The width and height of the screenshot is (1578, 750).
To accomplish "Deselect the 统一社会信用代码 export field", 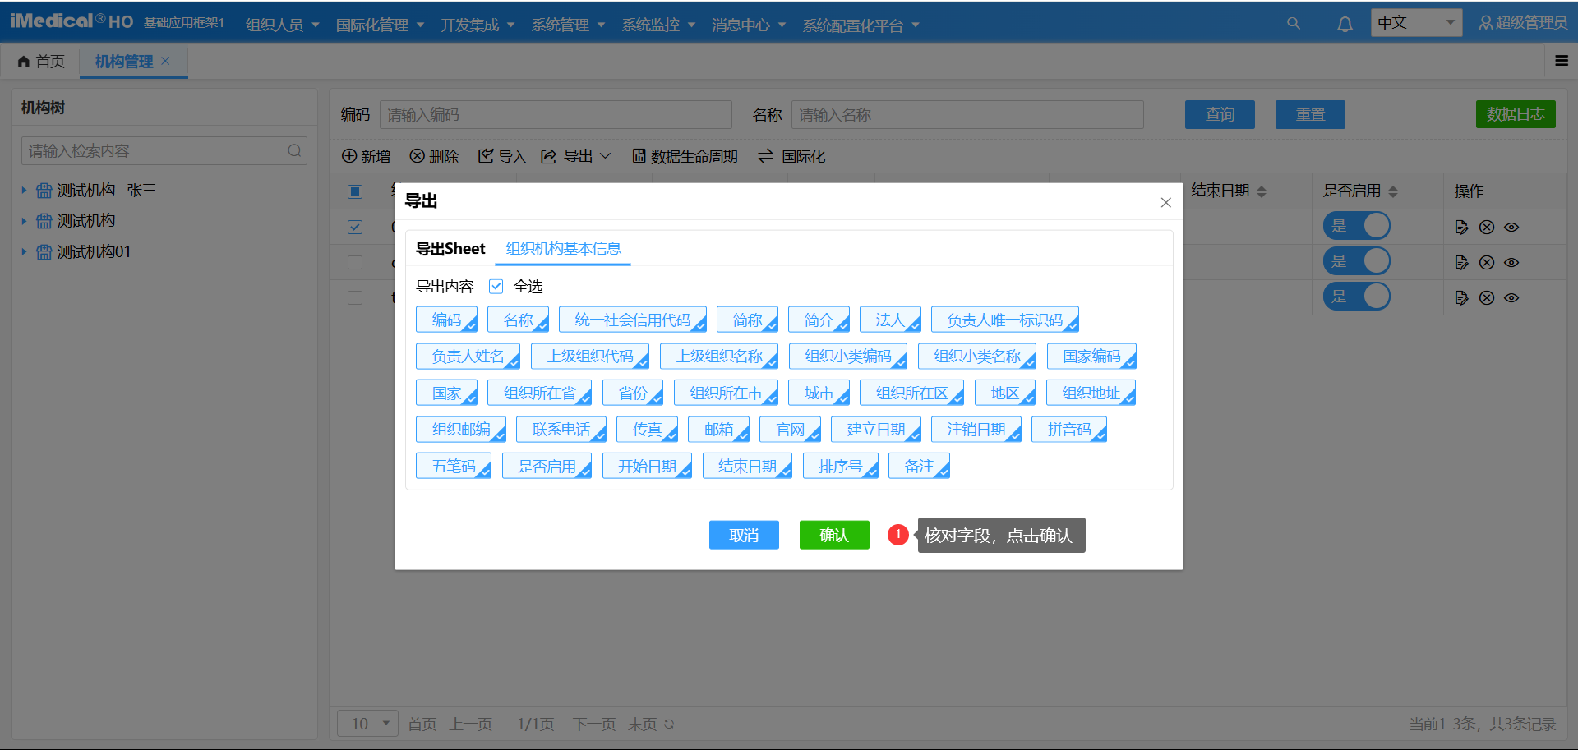I will click(632, 320).
